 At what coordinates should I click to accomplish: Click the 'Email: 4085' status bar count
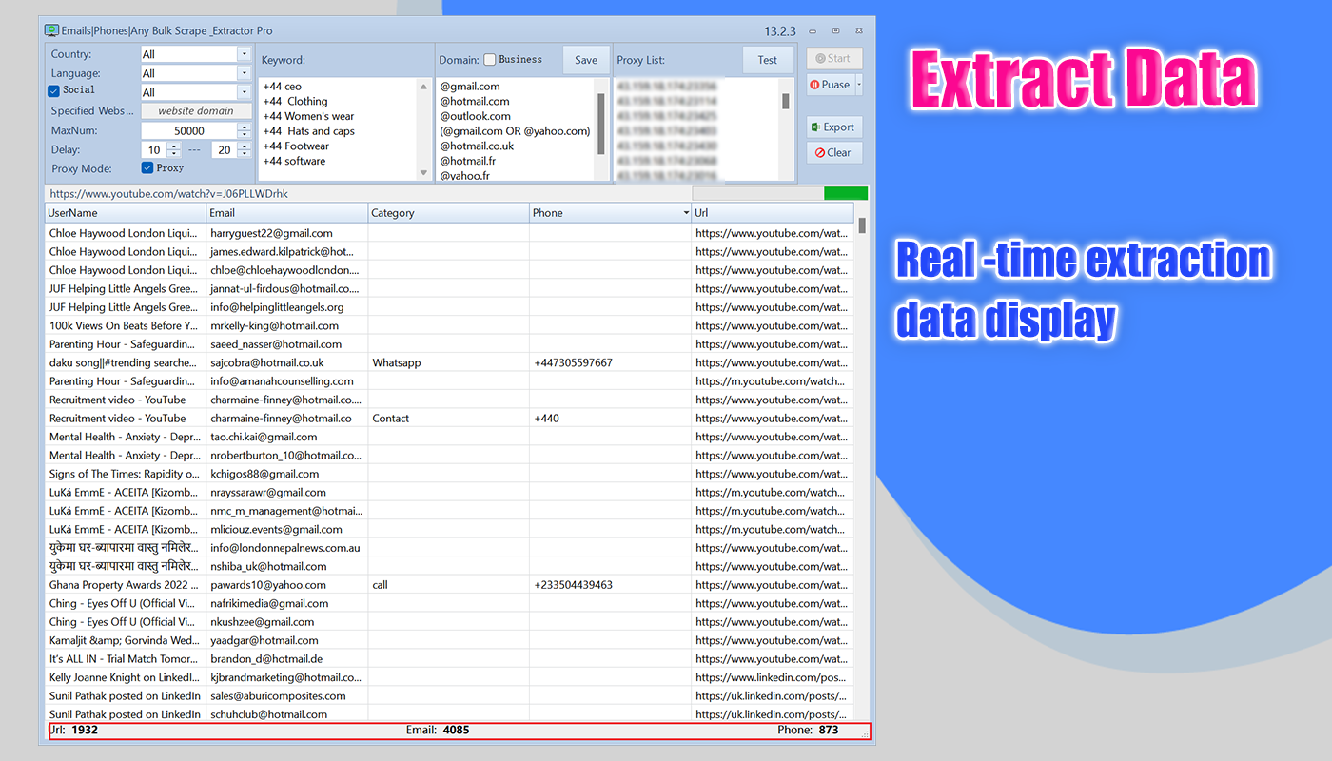(x=438, y=731)
